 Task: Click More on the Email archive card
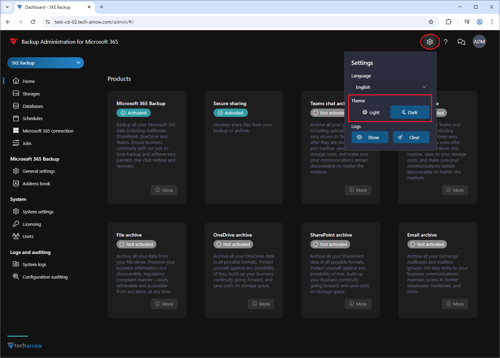(455, 304)
